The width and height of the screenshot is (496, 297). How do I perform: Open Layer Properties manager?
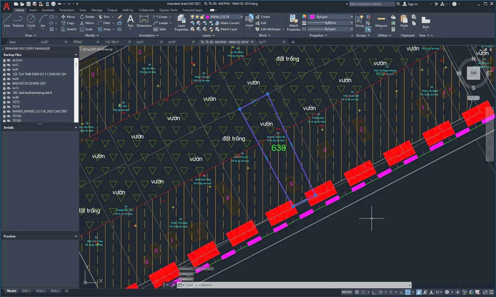[181, 22]
